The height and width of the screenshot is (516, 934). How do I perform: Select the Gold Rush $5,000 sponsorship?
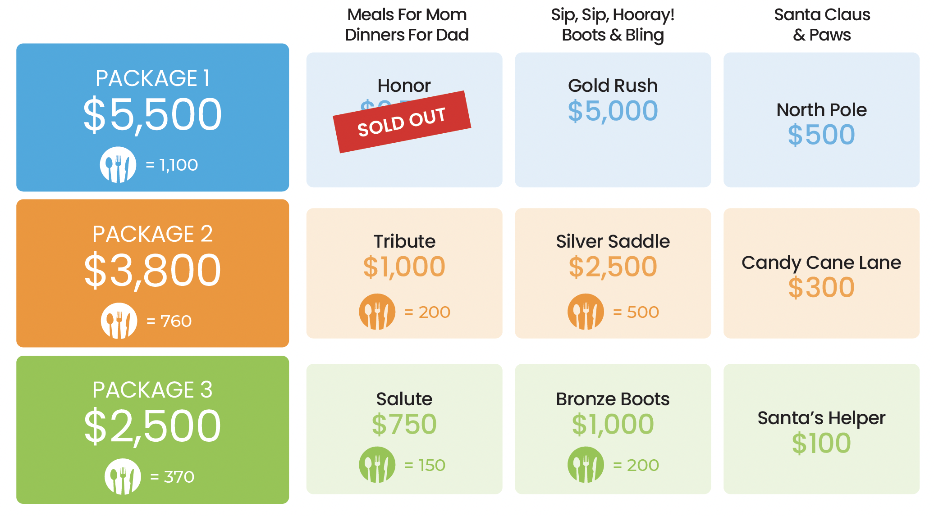(x=613, y=120)
